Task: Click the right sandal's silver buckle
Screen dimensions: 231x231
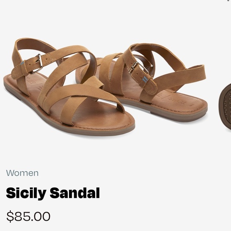Action: pyautogui.click(x=138, y=68)
